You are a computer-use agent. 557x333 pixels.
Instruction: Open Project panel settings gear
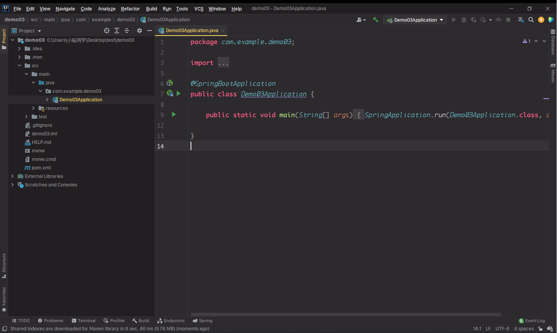(140, 31)
